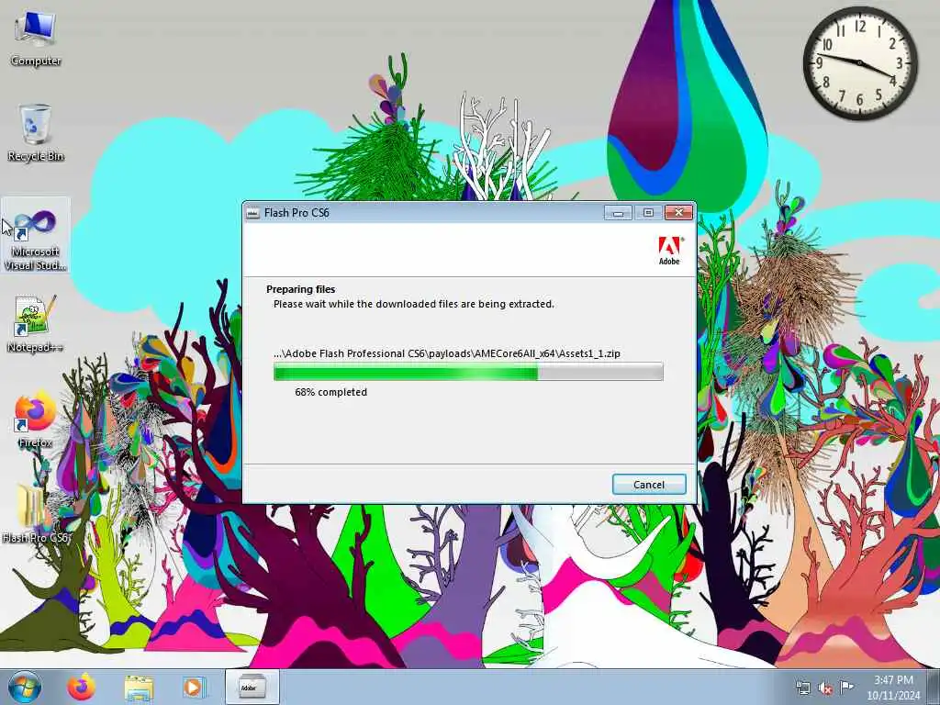This screenshot has width=940, height=705.
Task: Click the Adobe logo in the installer
Action: 669,251
